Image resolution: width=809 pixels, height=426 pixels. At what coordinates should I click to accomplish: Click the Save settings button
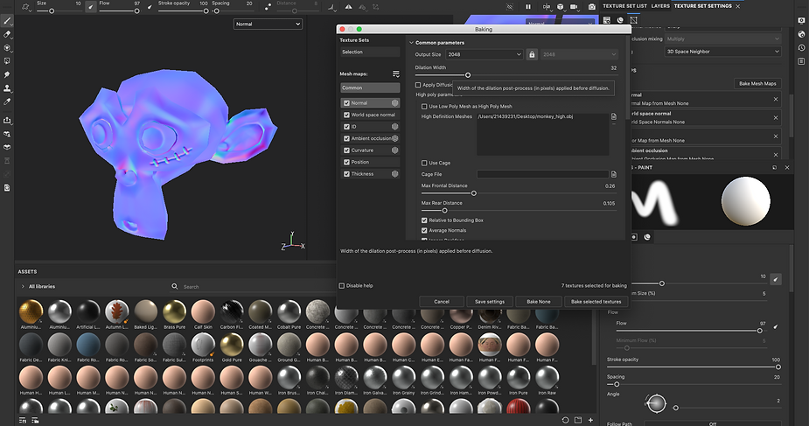pyautogui.click(x=490, y=302)
